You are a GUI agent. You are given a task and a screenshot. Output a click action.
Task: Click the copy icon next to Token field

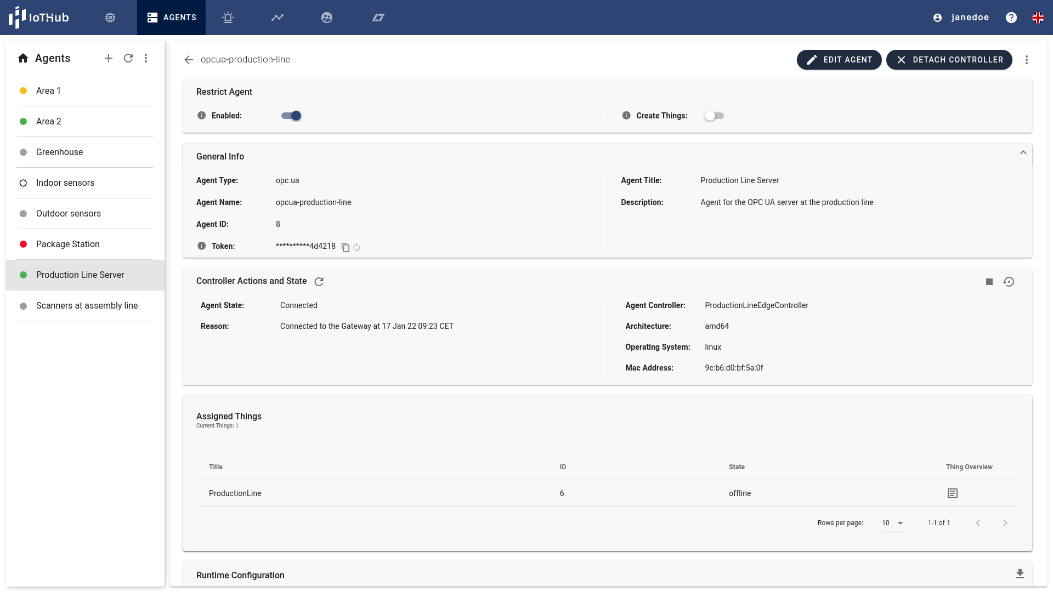[345, 247]
